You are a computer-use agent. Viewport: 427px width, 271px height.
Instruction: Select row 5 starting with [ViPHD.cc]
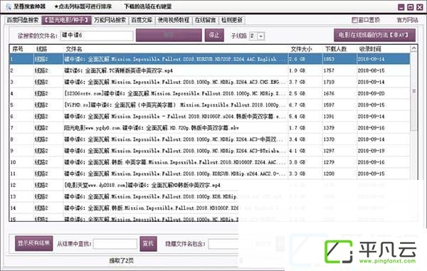coord(210,105)
